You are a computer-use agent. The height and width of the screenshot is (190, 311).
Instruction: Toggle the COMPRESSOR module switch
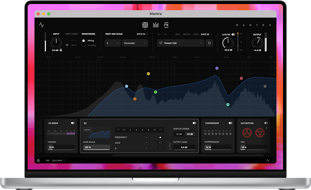pos(230,123)
